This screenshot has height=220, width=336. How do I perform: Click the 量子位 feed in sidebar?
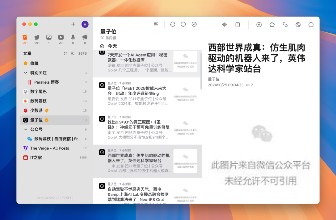(55, 120)
